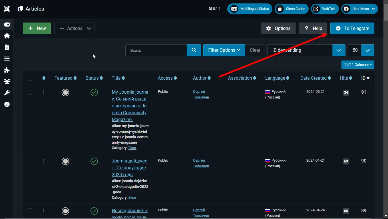Click the New article button
The height and width of the screenshot is (219, 388).
coord(37,28)
